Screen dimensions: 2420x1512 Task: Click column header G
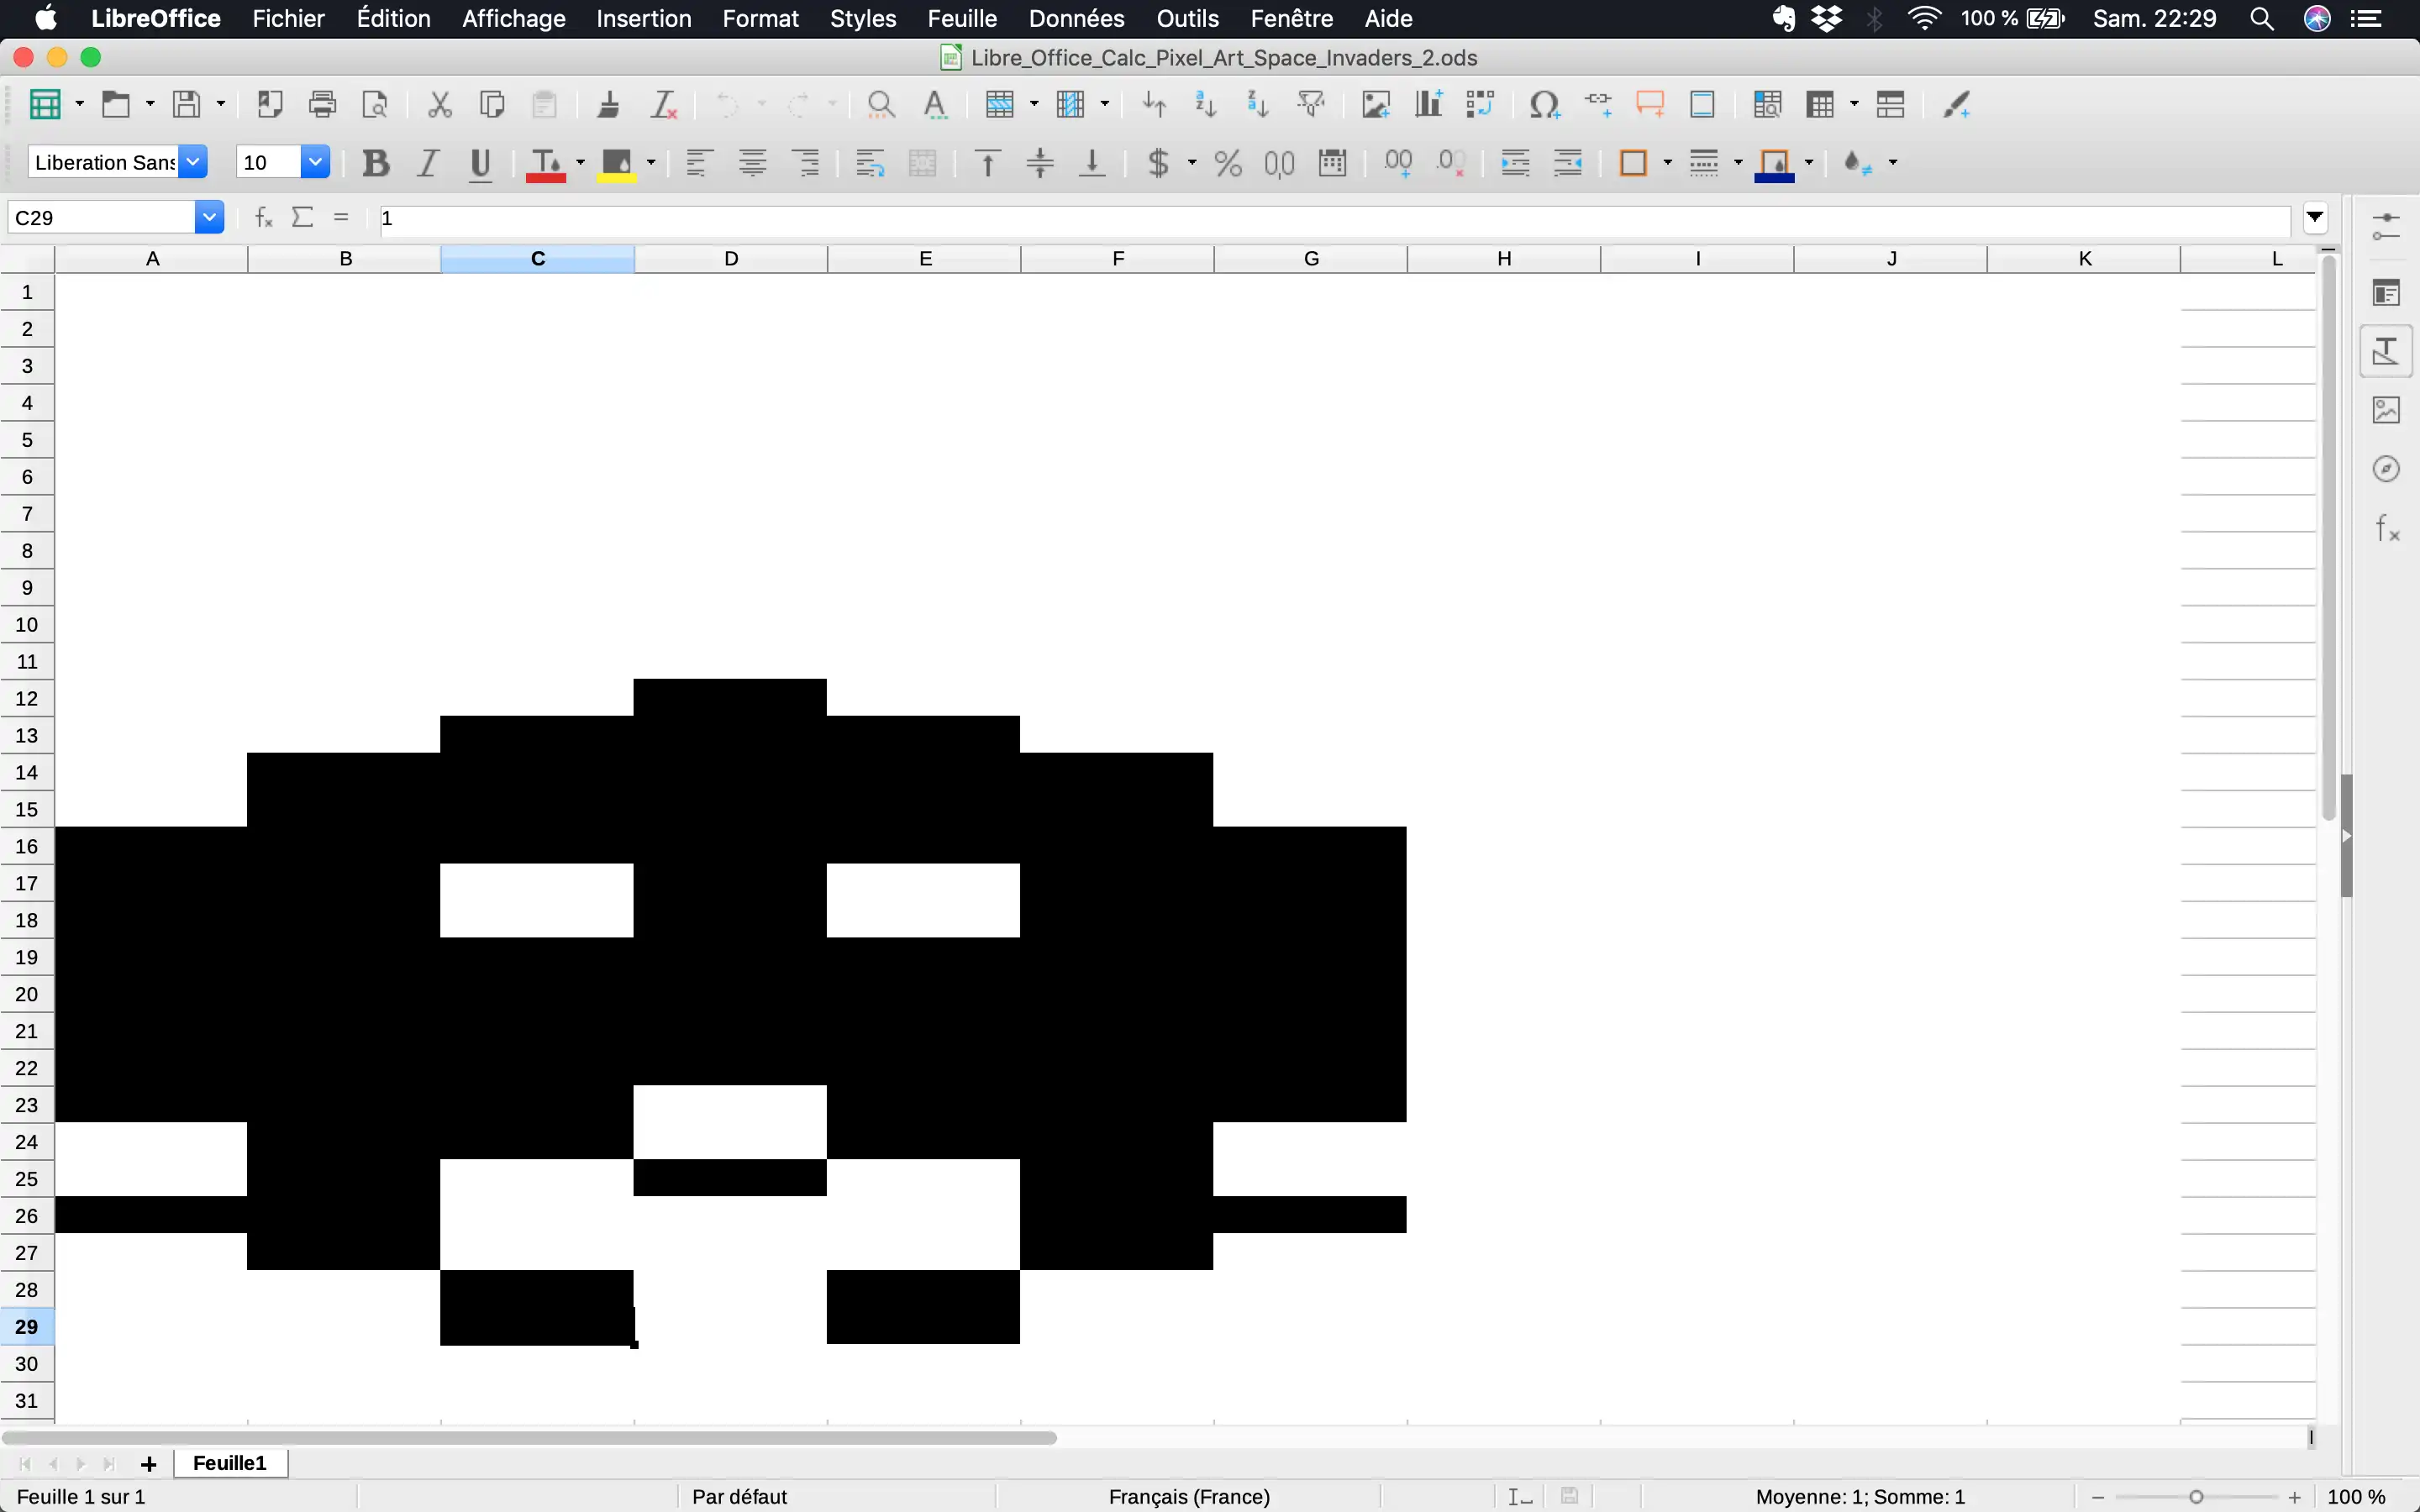click(x=1310, y=259)
